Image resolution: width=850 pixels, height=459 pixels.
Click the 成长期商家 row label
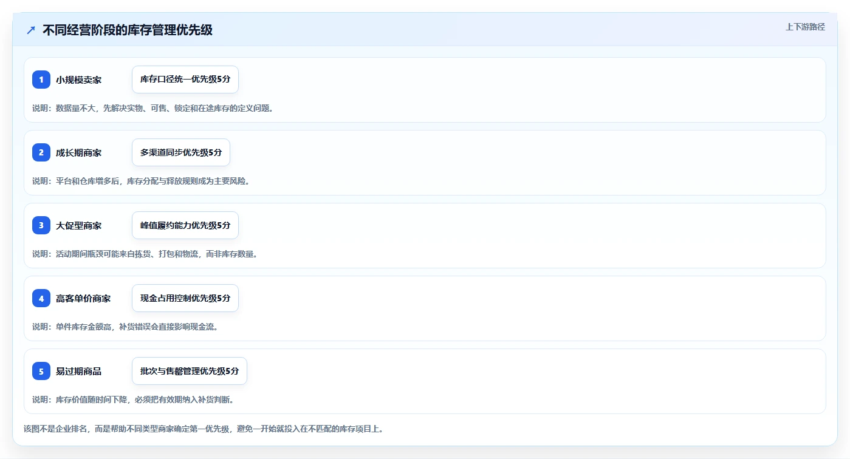pos(78,152)
